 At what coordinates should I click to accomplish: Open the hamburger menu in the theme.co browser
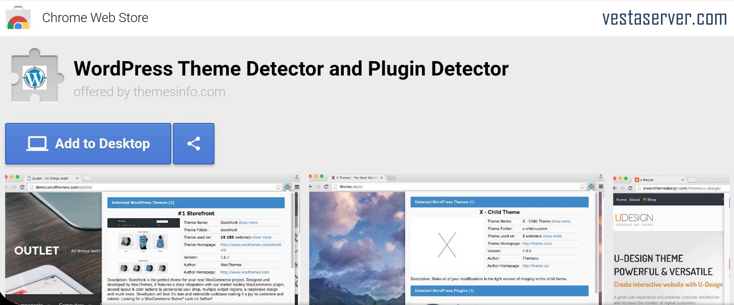pyautogui.click(x=601, y=187)
